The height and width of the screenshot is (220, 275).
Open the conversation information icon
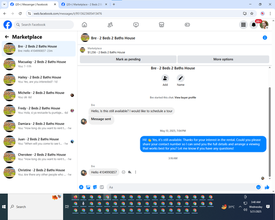(x=265, y=37)
